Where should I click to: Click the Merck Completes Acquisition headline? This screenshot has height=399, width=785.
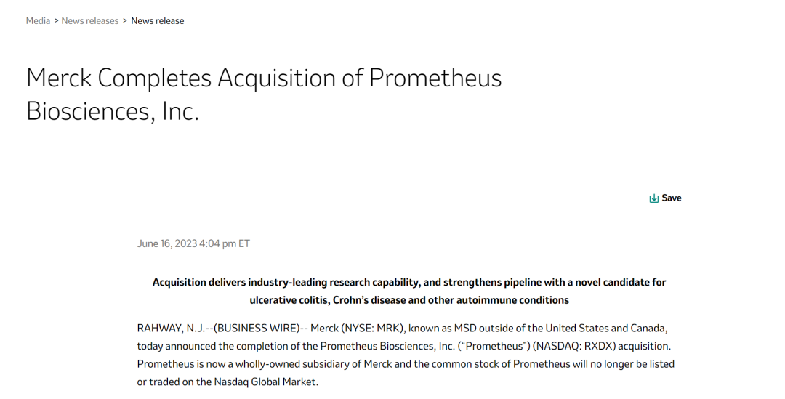click(x=263, y=78)
